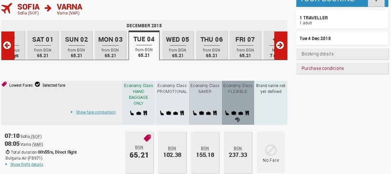391x174 pixels.
Task: Select the BGN 155.18 Saver fare
Action: pos(205,153)
